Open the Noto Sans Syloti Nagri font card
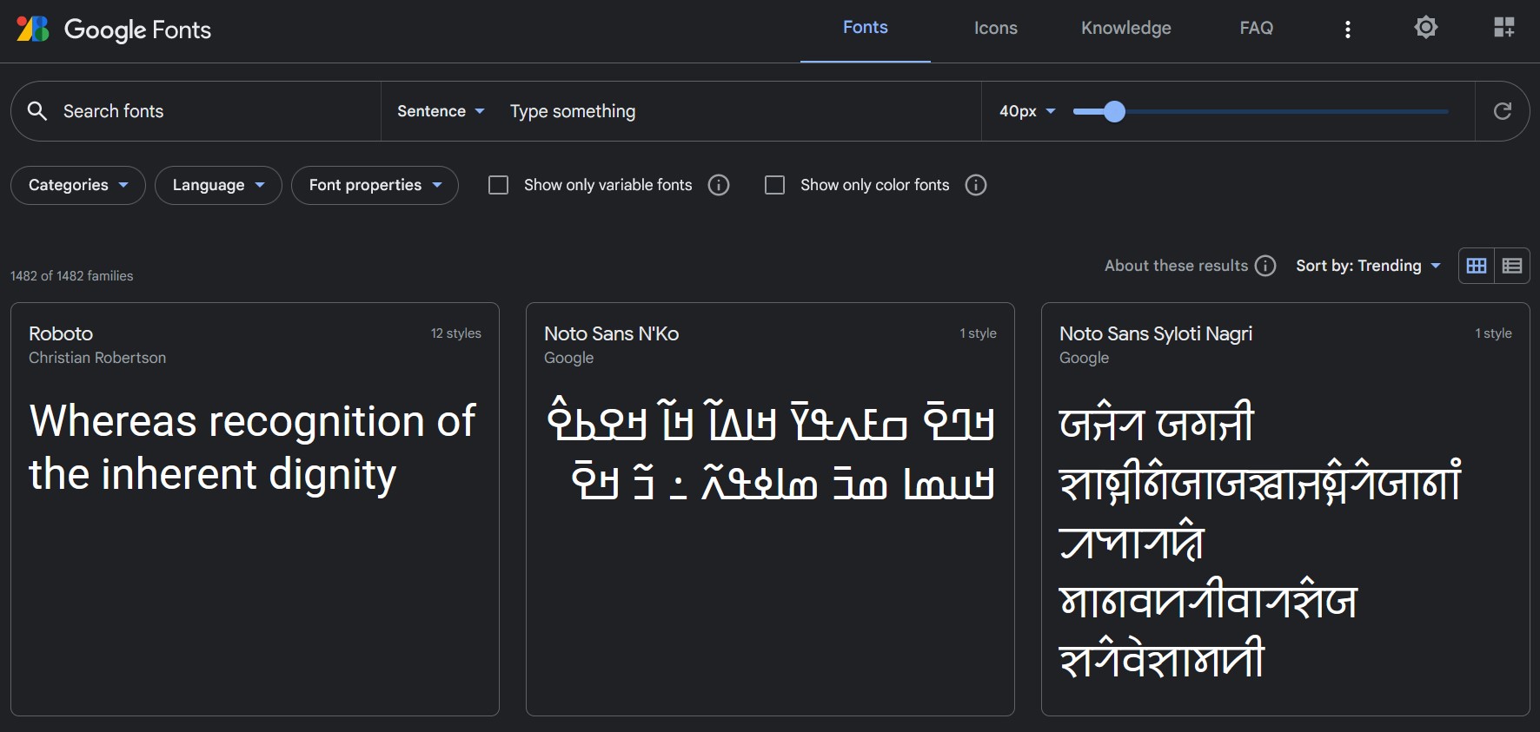This screenshot has width=1540, height=732. click(x=1285, y=509)
